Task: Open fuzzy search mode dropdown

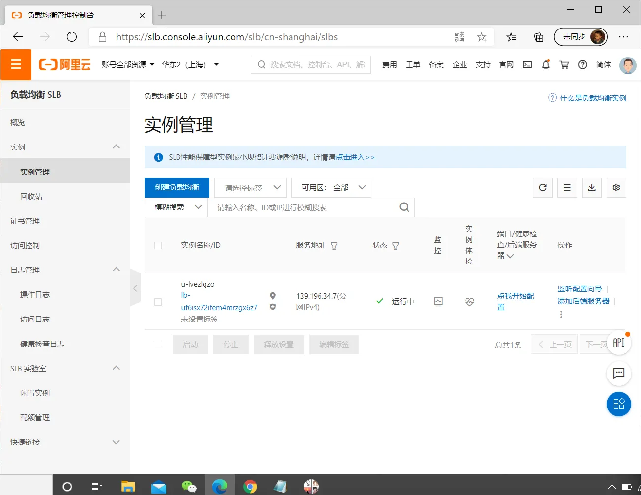Action: click(176, 207)
